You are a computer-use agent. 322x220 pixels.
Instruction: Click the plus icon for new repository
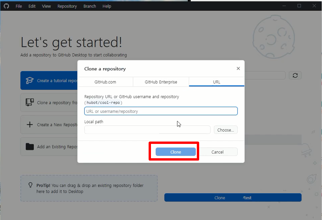click(30, 125)
